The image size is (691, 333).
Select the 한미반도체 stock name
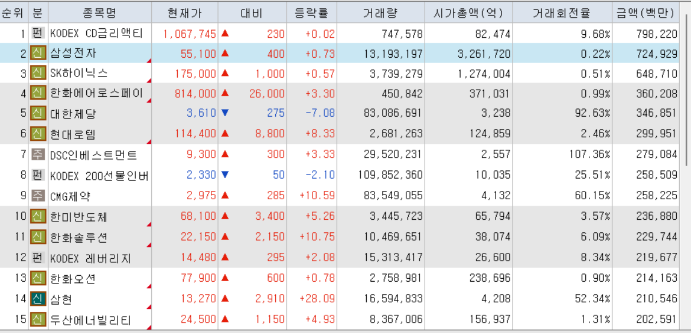[x=79, y=216]
